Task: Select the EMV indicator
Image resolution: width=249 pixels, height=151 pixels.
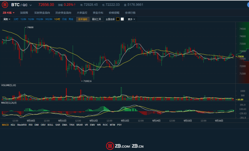Action: pyautogui.click(x=93, y=125)
